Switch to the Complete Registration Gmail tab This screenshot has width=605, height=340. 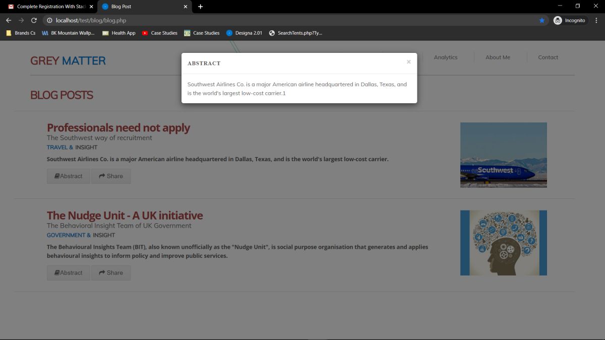tap(49, 7)
